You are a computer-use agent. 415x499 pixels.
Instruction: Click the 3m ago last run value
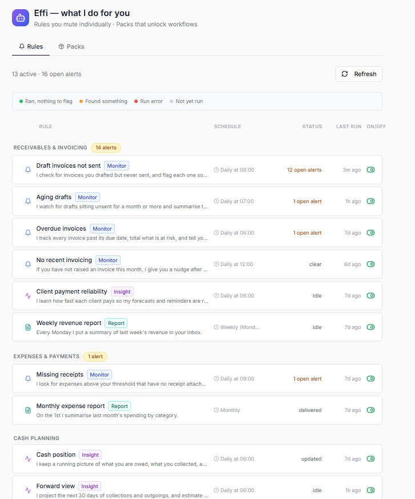pyautogui.click(x=352, y=170)
